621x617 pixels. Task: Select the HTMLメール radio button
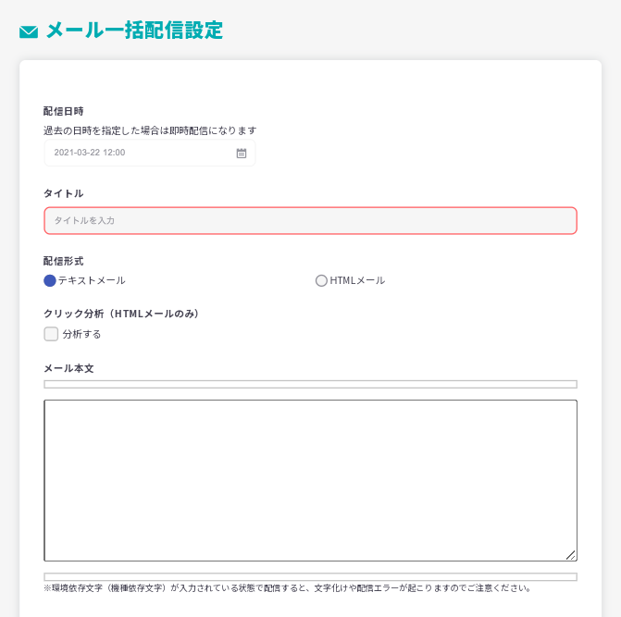pos(321,280)
